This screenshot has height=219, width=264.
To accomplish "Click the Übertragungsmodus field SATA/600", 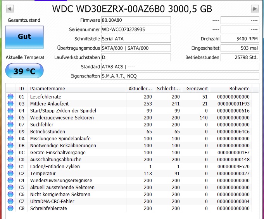I will pyautogui.click(x=136, y=48).
